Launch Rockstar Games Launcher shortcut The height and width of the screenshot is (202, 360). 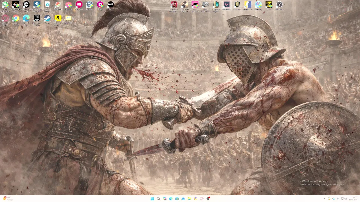tap(58, 20)
